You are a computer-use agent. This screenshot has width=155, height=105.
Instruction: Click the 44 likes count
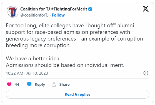[x=17, y=84]
